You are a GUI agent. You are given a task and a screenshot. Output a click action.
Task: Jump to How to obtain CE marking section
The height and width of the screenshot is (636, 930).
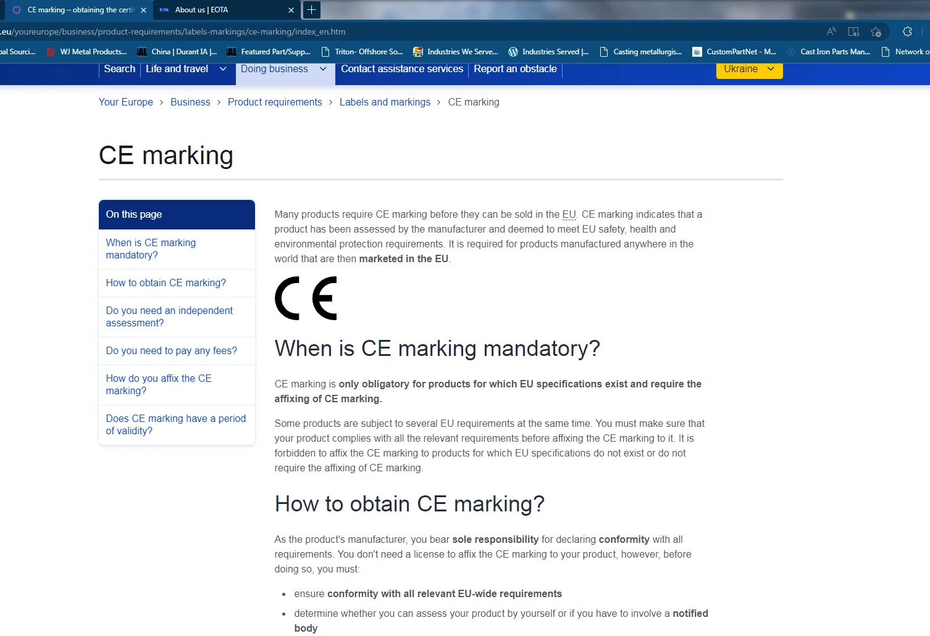(x=165, y=283)
